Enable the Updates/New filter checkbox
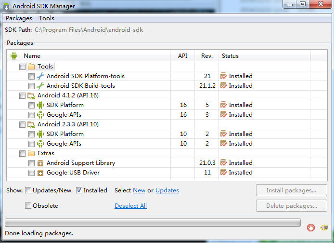Viewport: 334px width, 243px height. click(28, 190)
